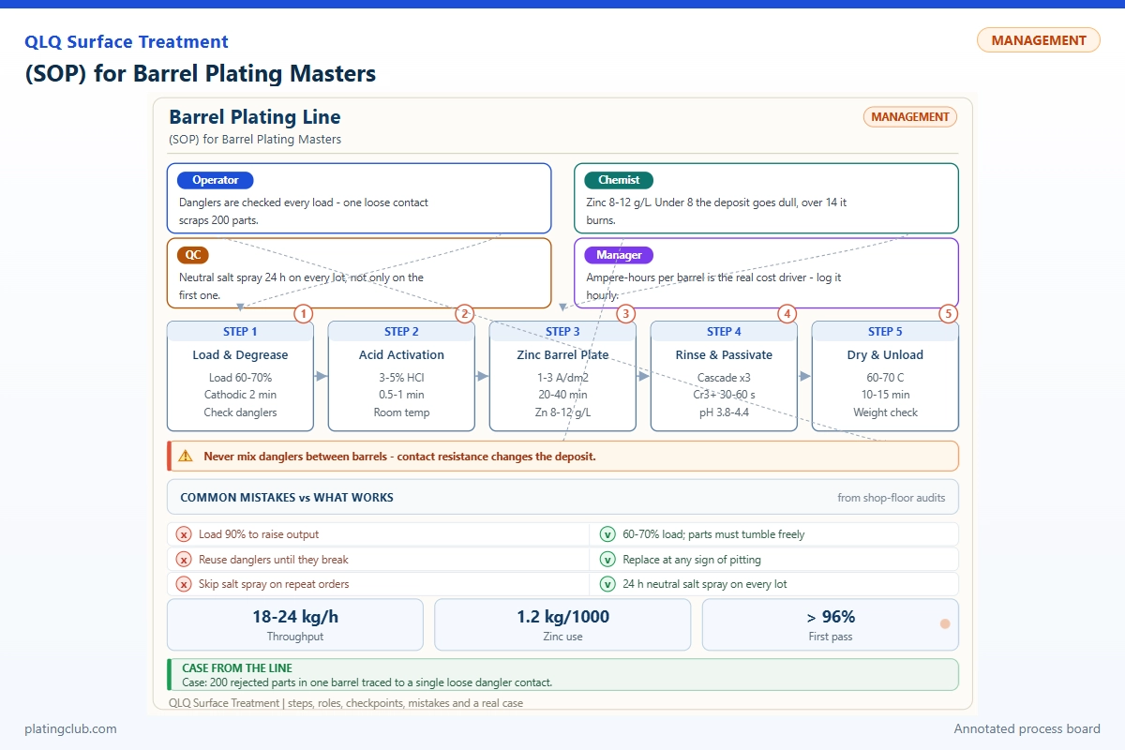Image resolution: width=1125 pixels, height=750 pixels.
Task: Click '60-70% load; parts must tumble freely' text
Action: (x=713, y=534)
